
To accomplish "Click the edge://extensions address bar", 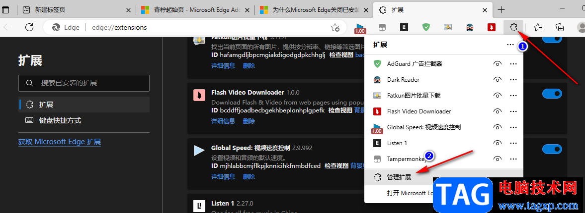I will [x=194, y=27].
